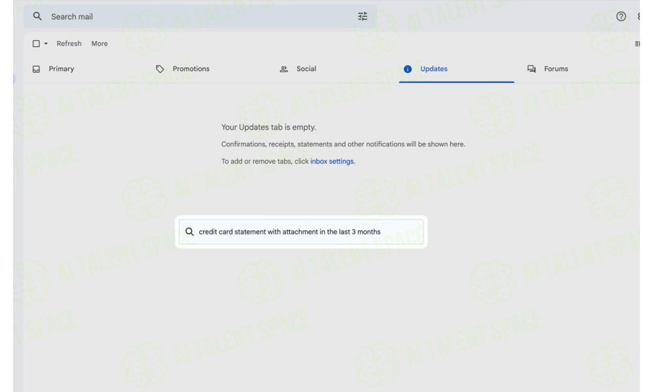Click the Social people icon
653x392 pixels.
click(284, 69)
